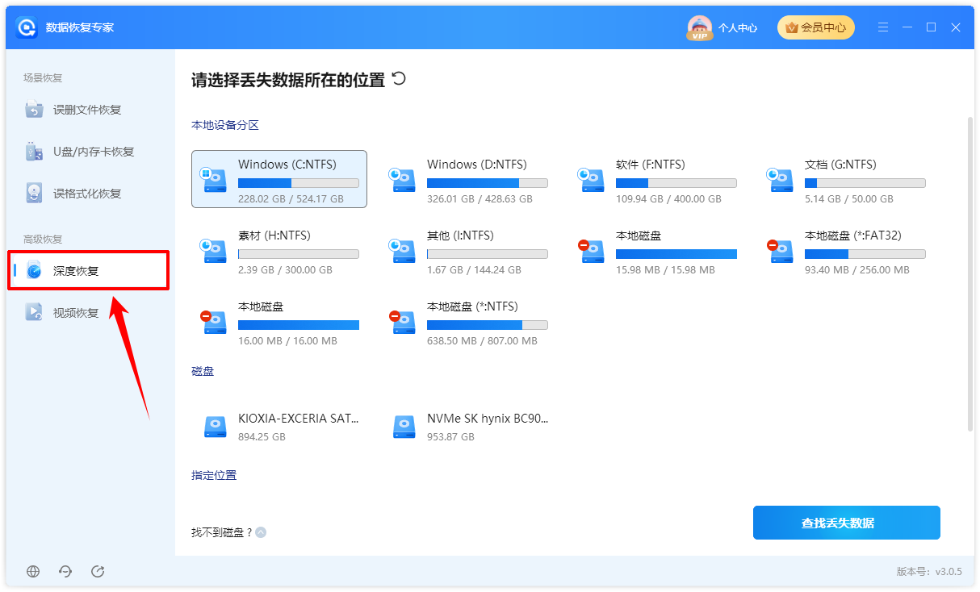Select the 软件 (F:NTFS) partition drive icon
The height and width of the screenshot is (592, 980).
592,180
